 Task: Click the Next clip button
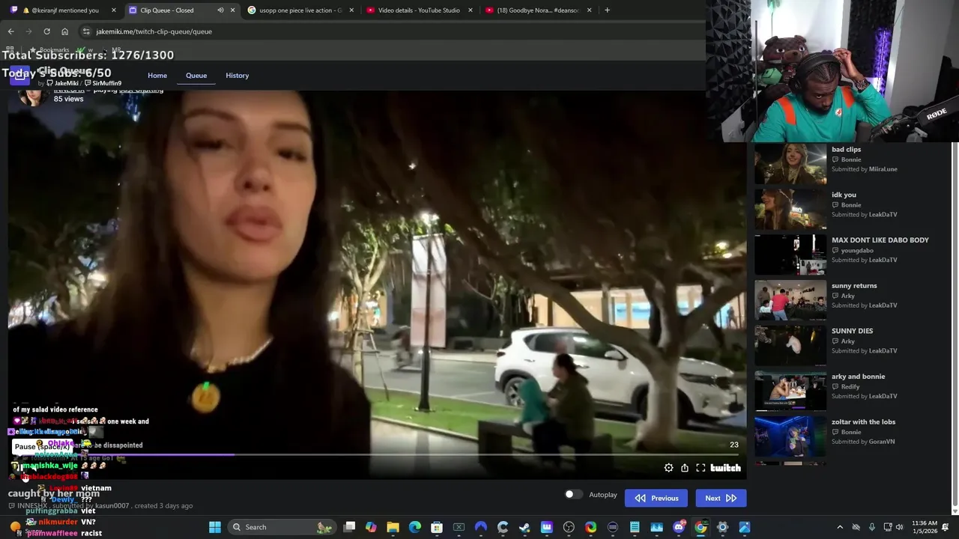click(x=721, y=498)
